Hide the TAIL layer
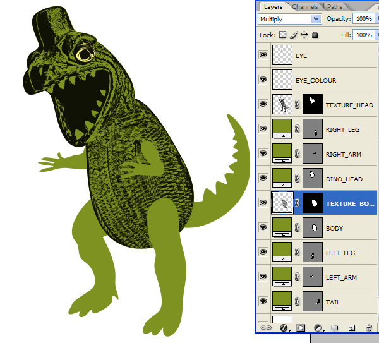 point(263,301)
